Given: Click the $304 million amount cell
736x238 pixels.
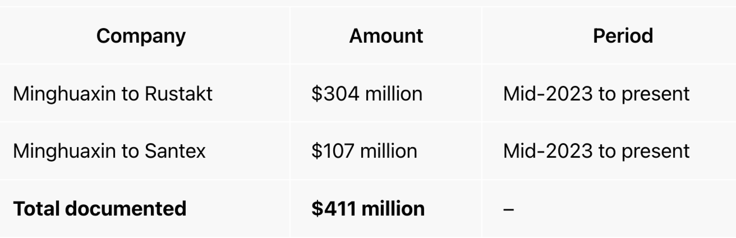Looking at the screenshot, I should (367, 94).
